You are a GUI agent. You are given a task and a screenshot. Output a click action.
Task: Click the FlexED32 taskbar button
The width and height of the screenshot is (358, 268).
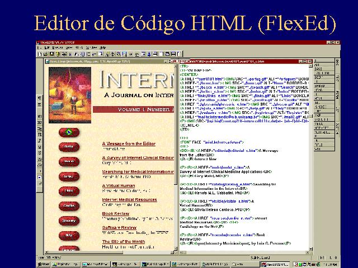click(275, 264)
